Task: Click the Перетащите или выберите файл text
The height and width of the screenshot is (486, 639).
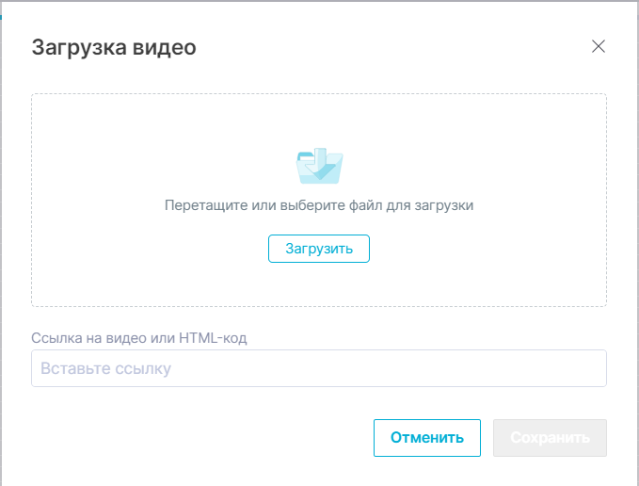Action: [x=318, y=204]
